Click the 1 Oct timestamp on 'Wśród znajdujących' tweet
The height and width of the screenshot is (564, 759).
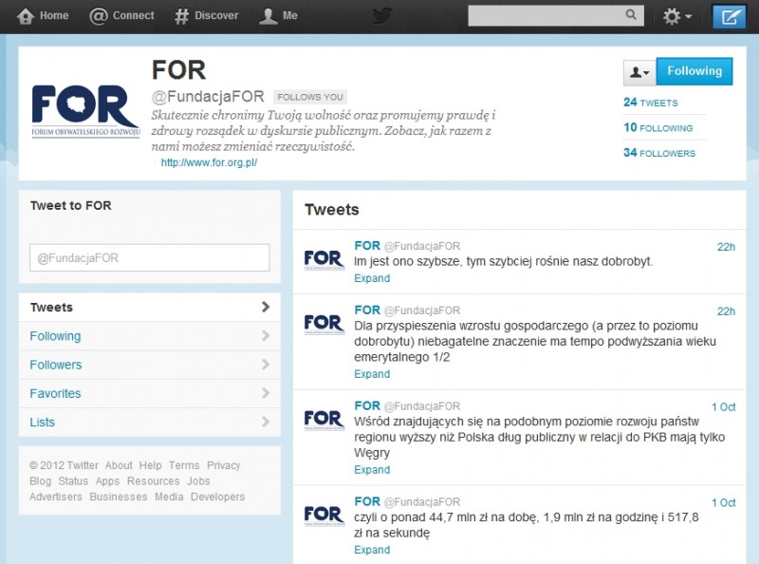723,407
